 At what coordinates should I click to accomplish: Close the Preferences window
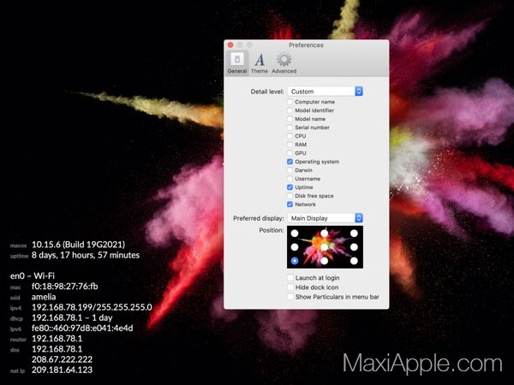click(230, 44)
